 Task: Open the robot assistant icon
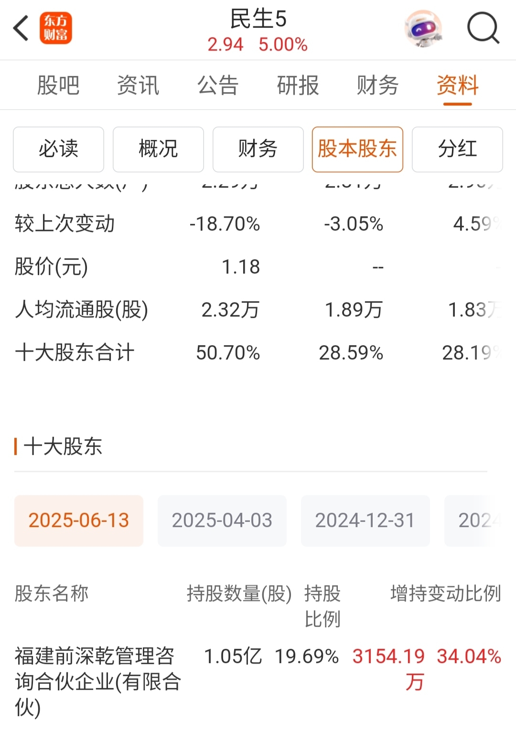click(x=423, y=29)
